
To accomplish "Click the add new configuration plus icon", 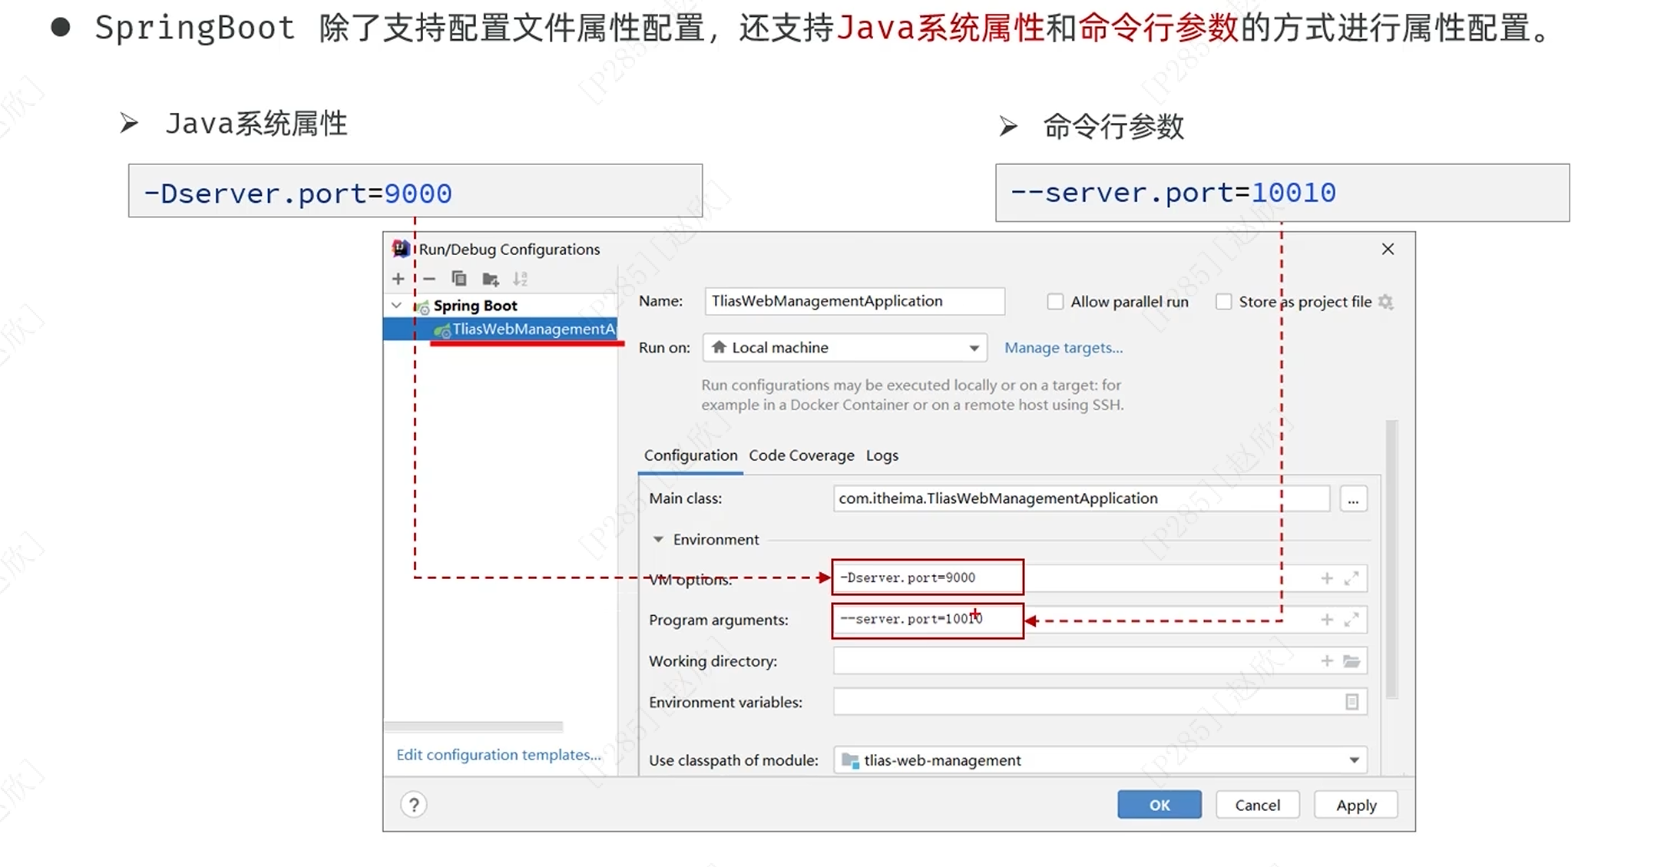I will point(398,279).
